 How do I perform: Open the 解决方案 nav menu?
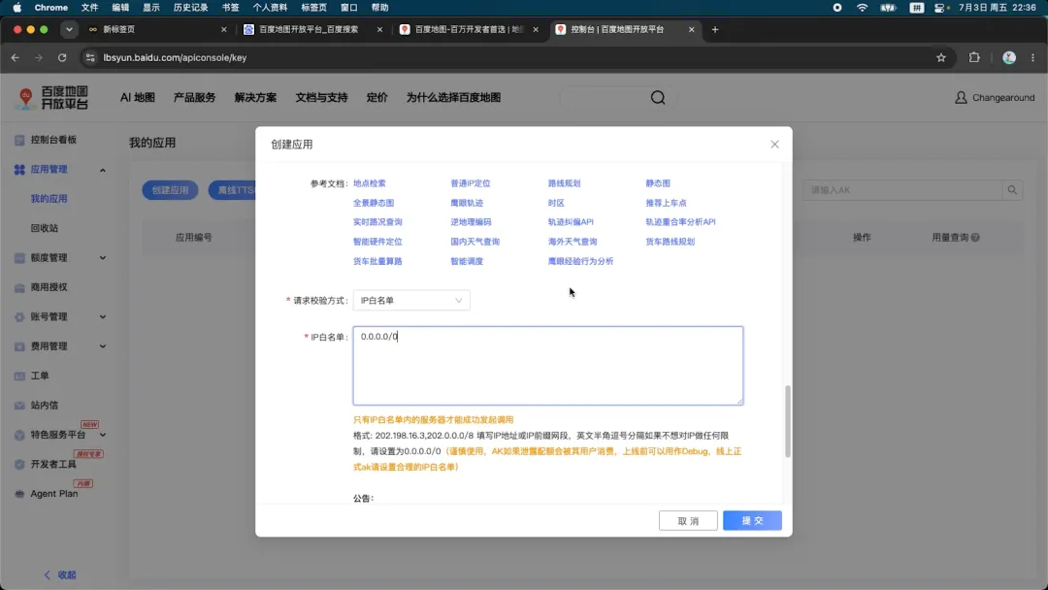point(255,98)
